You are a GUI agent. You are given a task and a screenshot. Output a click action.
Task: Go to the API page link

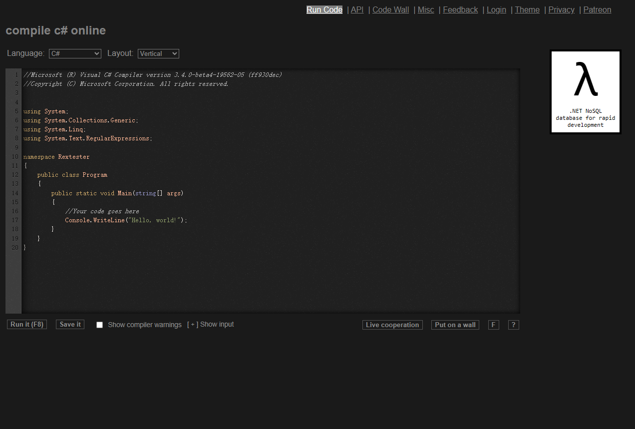(357, 10)
